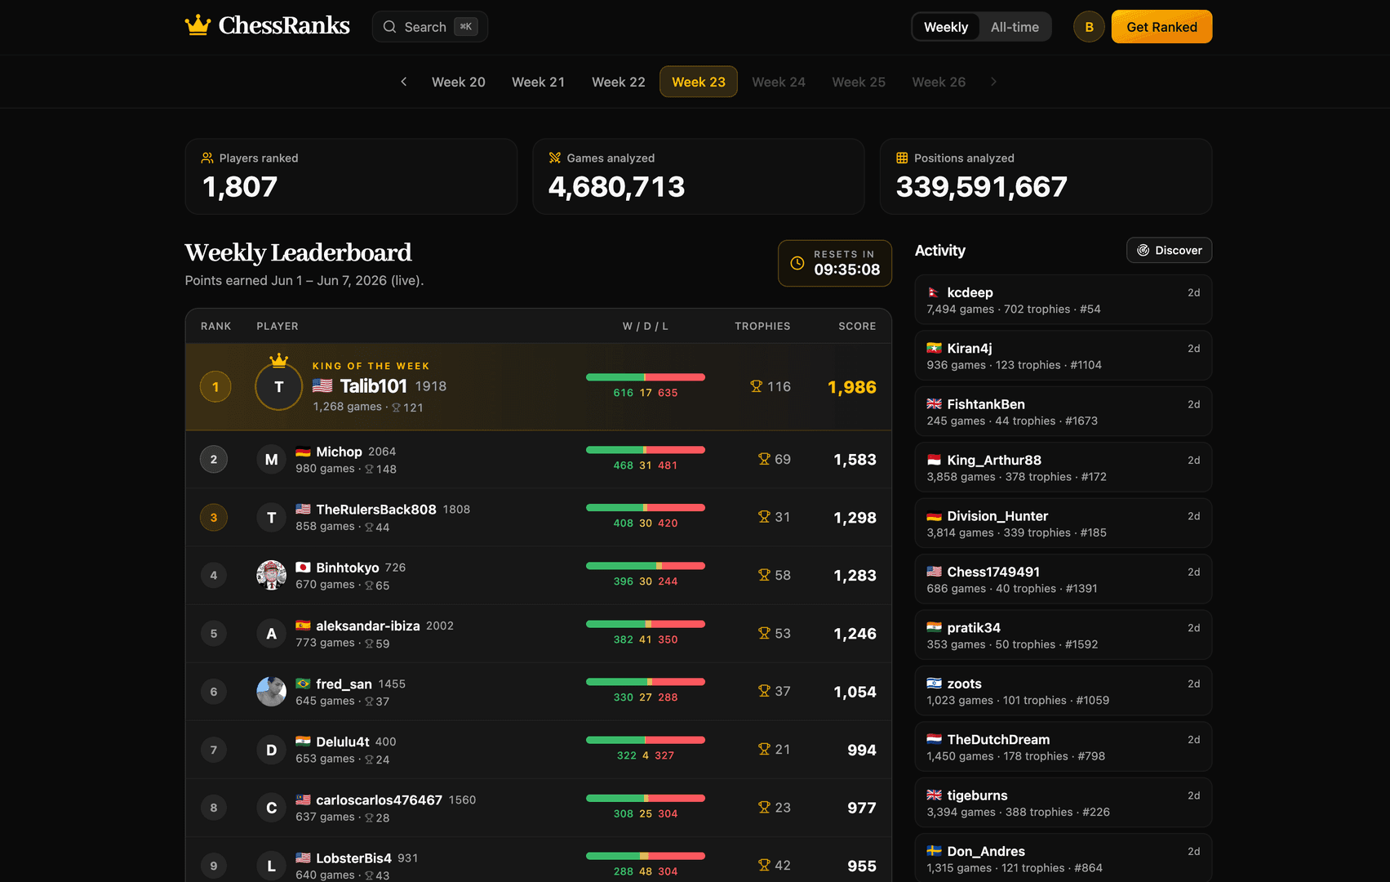
Task: Open the Search box
Action: coord(430,26)
